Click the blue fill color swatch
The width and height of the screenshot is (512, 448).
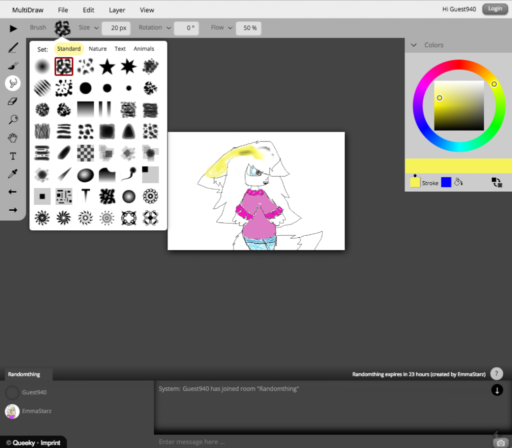click(x=446, y=182)
